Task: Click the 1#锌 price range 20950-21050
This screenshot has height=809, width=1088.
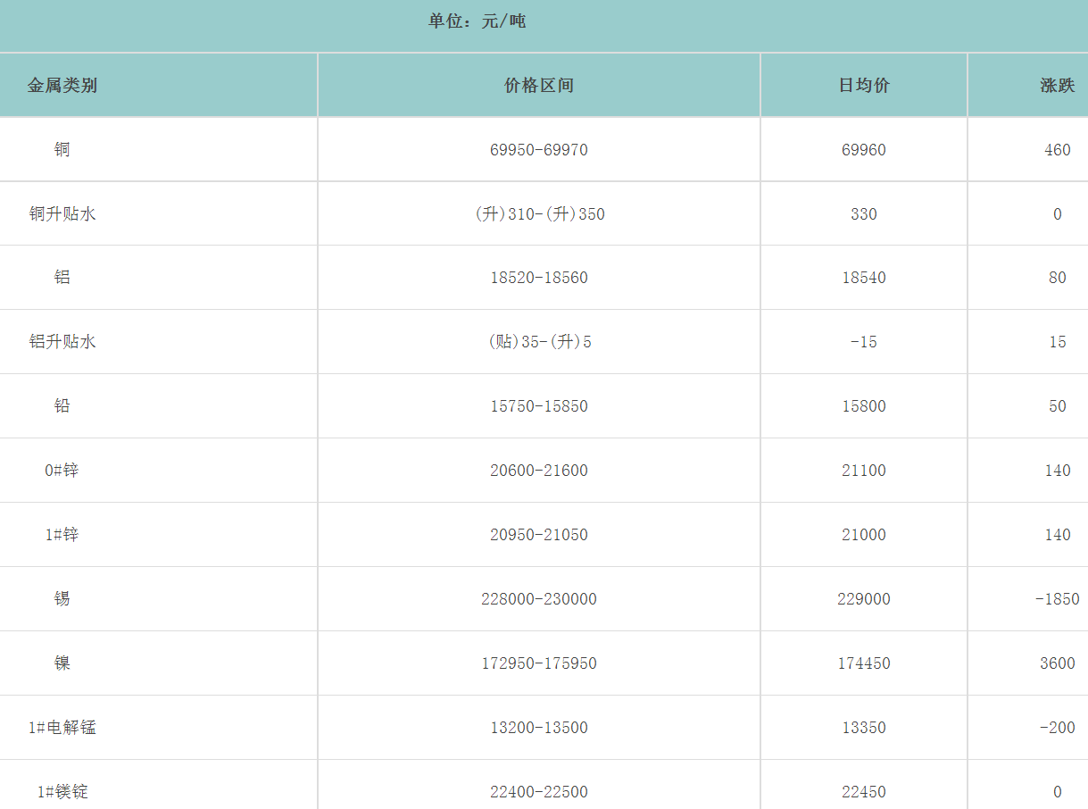Action: 539,535
